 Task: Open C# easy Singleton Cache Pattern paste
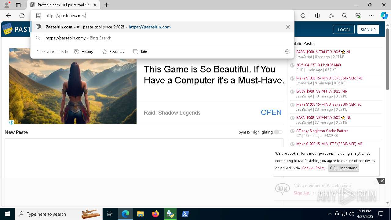[x=322, y=130]
